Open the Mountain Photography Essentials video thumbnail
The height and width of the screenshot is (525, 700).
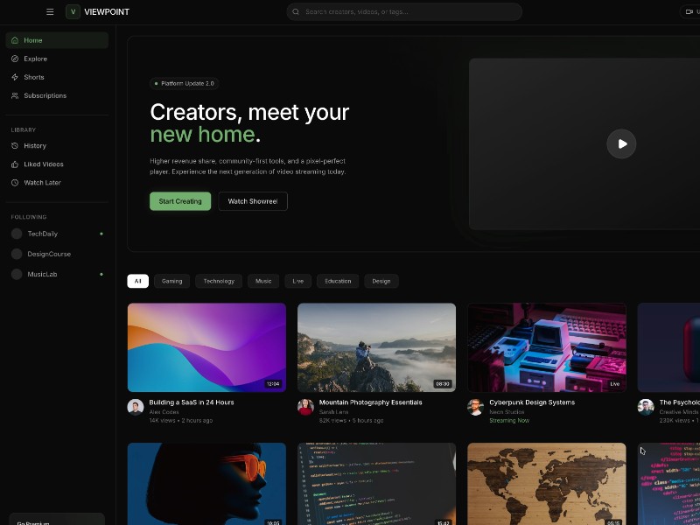pyautogui.click(x=376, y=346)
